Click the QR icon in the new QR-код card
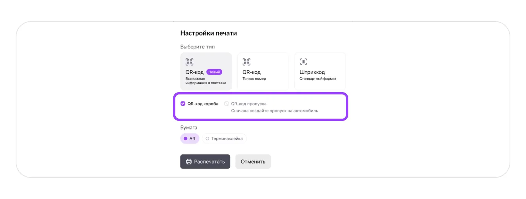Image resolution: width=526 pixels, height=199 pixels. 189,62
